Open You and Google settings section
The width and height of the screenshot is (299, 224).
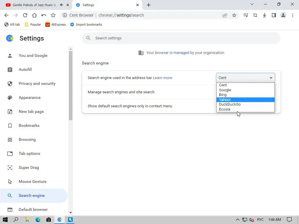click(x=34, y=56)
